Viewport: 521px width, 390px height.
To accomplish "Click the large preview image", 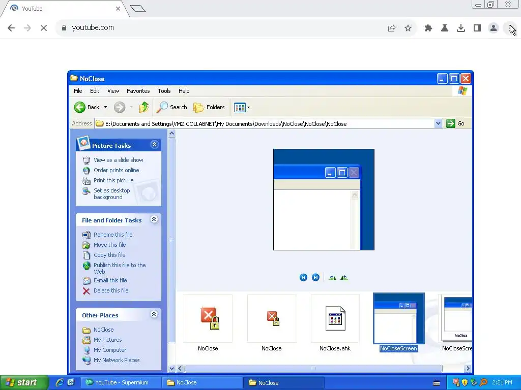I will click(324, 199).
